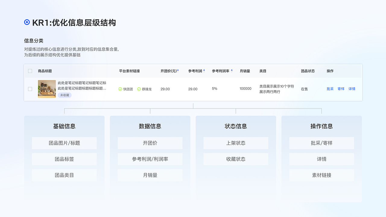This screenshot has height=217, width=386.
Task: Click the green check icon next to 快团团
Action: pyautogui.click(x=120, y=89)
